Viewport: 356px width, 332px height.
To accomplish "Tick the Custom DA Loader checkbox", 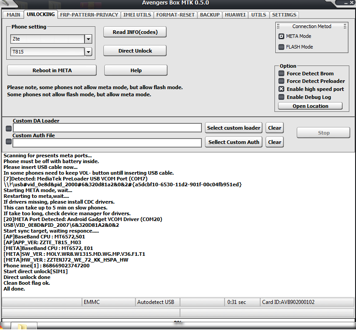I will [x=8, y=128].
